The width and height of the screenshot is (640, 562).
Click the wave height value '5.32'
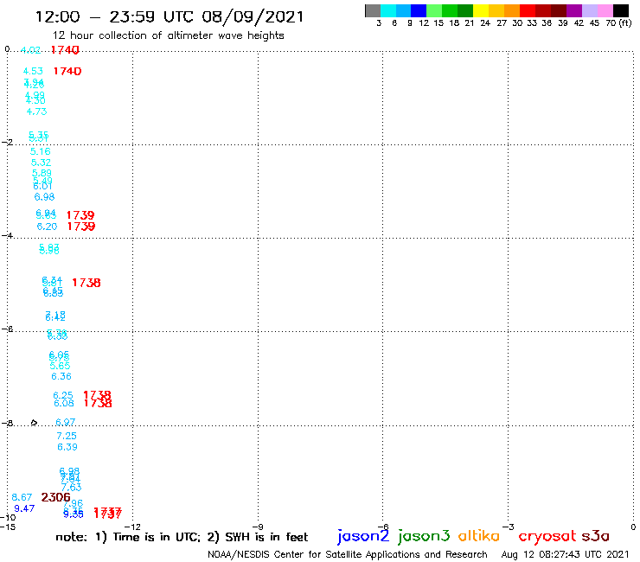42,163
